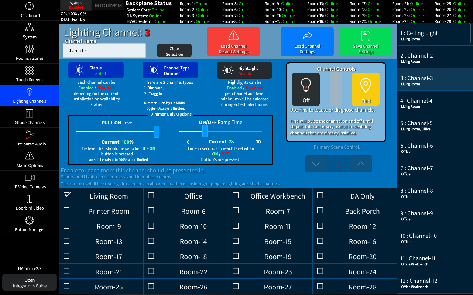Uncheck the Living Room checkbox
The width and height of the screenshot is (473, 295).
coord(67,195)
